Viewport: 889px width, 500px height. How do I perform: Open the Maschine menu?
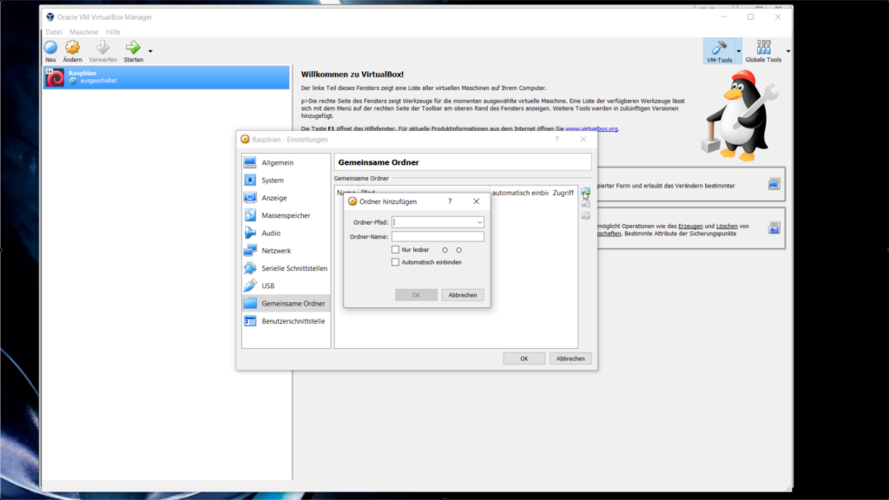[x=82, y=30]
